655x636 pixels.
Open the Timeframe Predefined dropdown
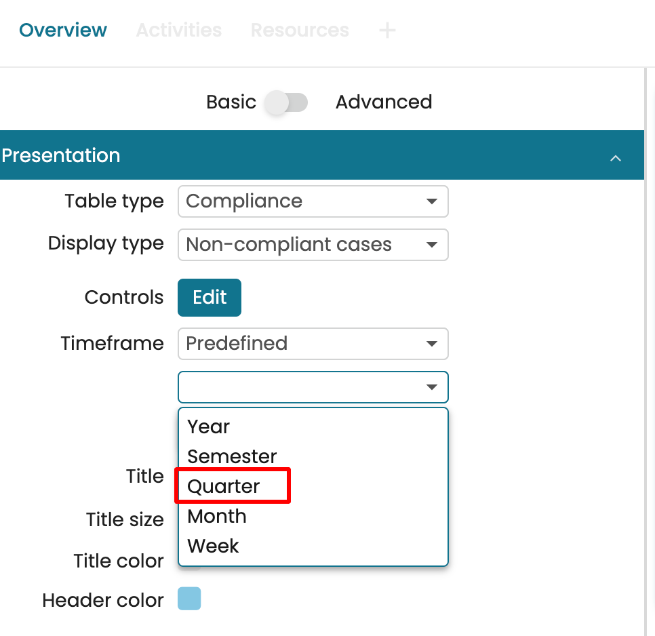313,344
